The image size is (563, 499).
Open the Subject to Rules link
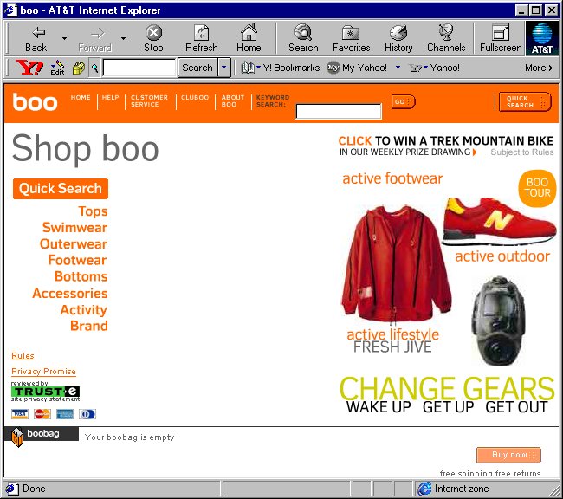(x=522, y=152)
